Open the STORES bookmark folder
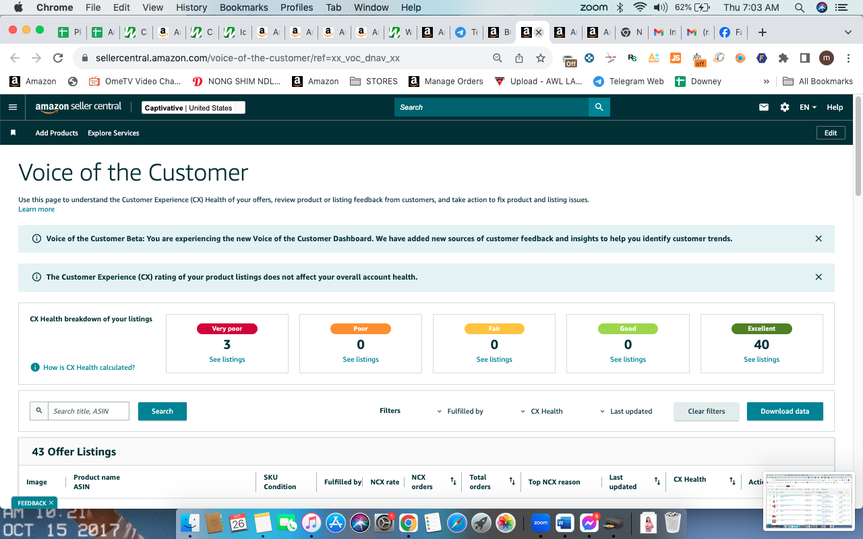 [374, 81]
